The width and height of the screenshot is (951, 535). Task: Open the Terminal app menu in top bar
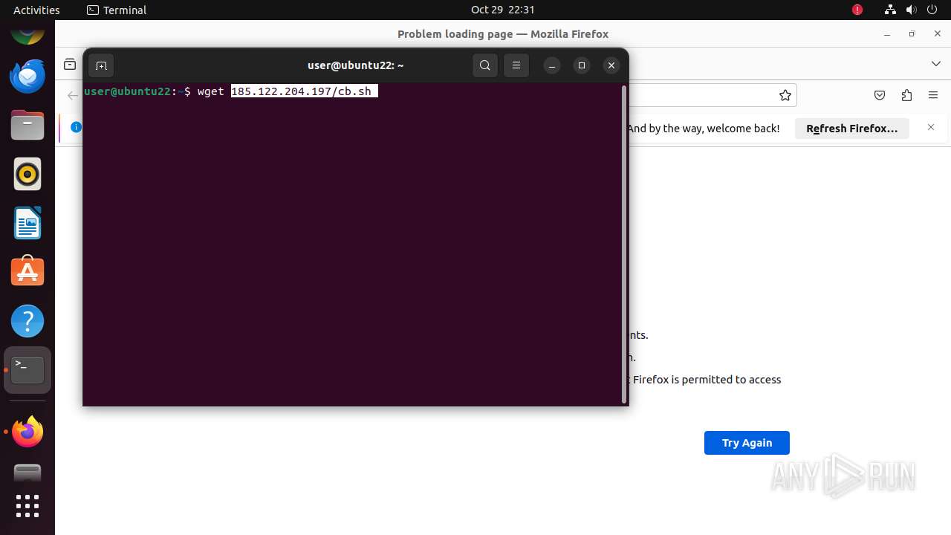point(117,10)
